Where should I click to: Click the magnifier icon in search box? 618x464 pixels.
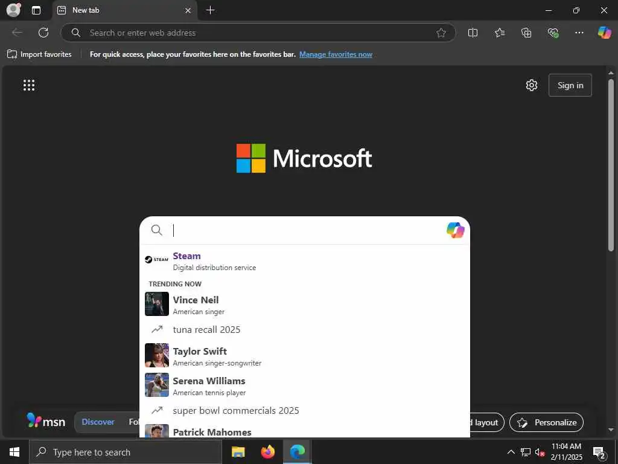point(156,230)
